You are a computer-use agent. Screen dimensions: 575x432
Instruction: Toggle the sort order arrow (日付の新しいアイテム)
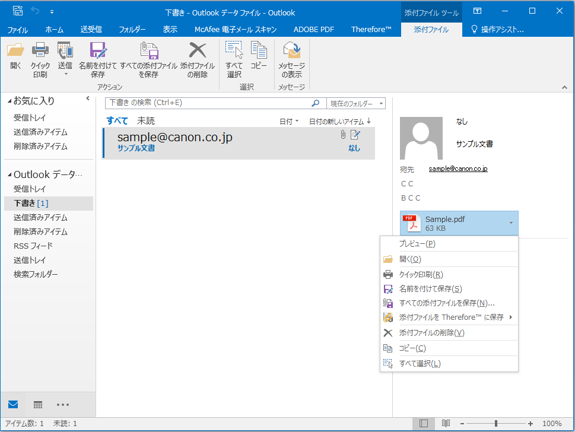pyautogui.click(x=369, y=120)
